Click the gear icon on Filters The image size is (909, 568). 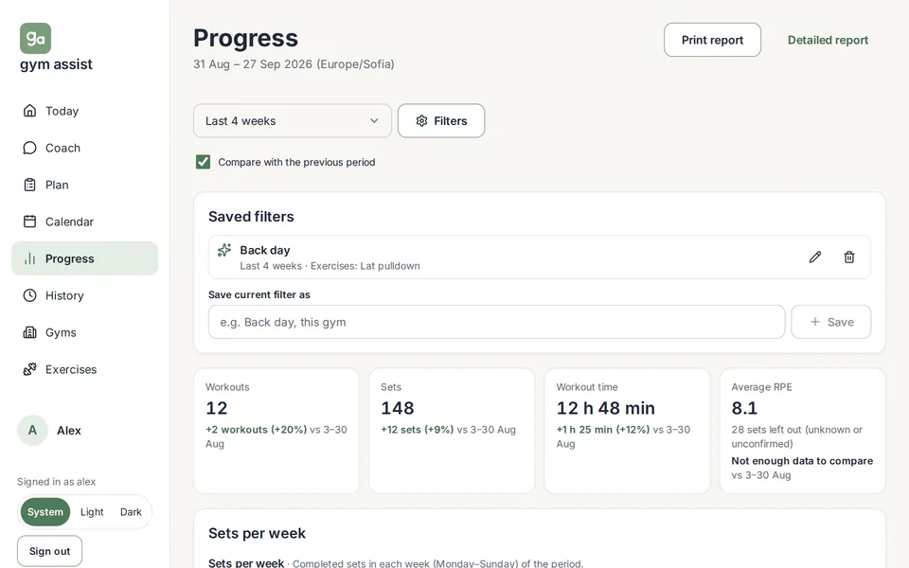[421, 120]
